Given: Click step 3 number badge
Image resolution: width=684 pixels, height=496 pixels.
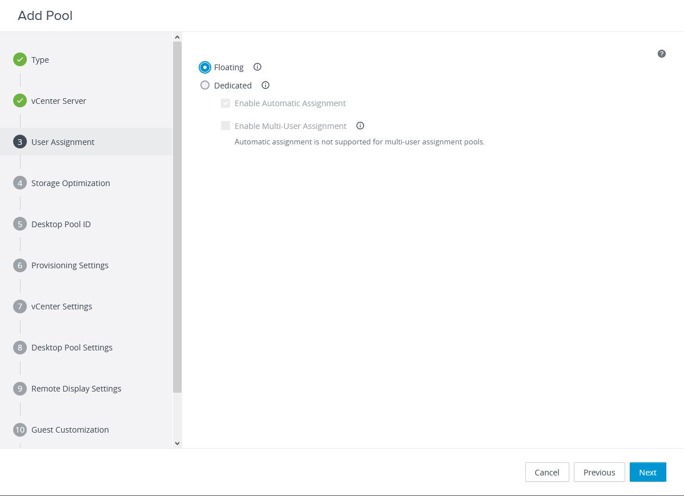Looking at the screenshot, I should (x=19, y=142).
